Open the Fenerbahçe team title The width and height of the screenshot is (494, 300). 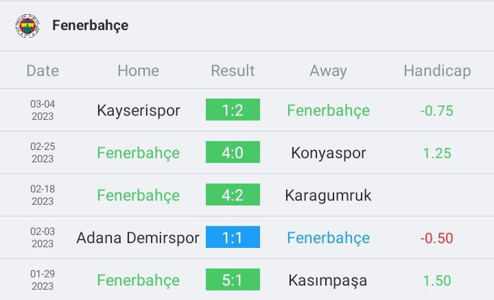pos(90,26)
